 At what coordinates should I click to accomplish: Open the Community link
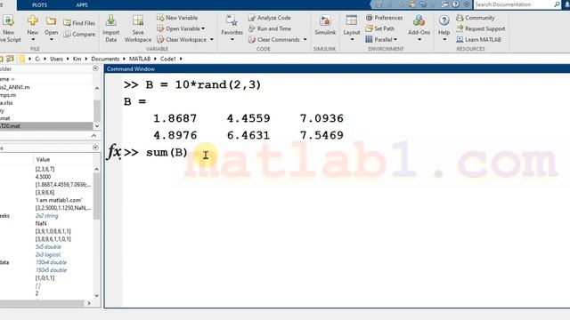coord(476,18)
